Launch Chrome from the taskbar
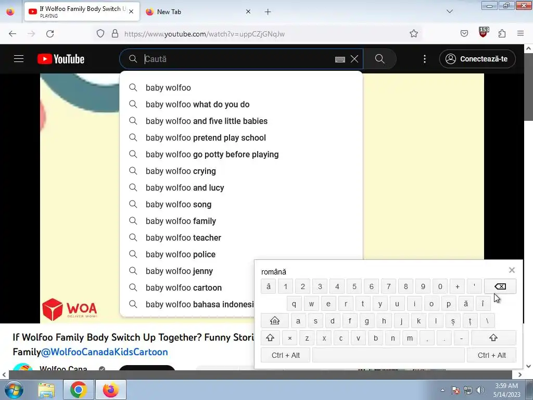 coord(79,390)
